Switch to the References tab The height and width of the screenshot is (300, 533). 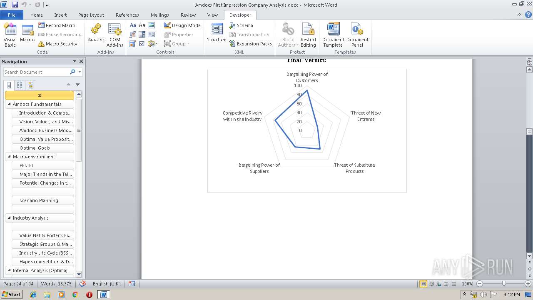pyautogui.click(x=127, y=15)
